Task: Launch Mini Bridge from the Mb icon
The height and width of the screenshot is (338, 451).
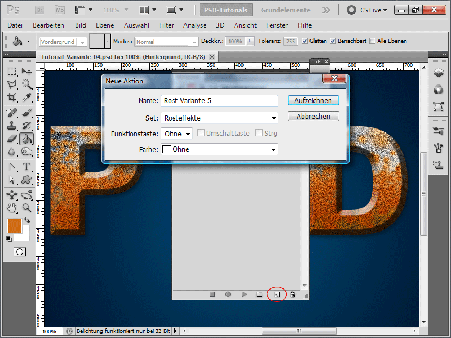Action: point(60,10)
